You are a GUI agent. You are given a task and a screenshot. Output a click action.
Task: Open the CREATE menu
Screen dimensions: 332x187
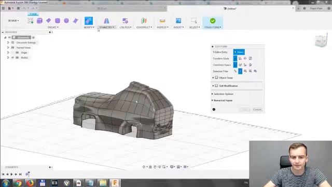(x=53, y=28)
